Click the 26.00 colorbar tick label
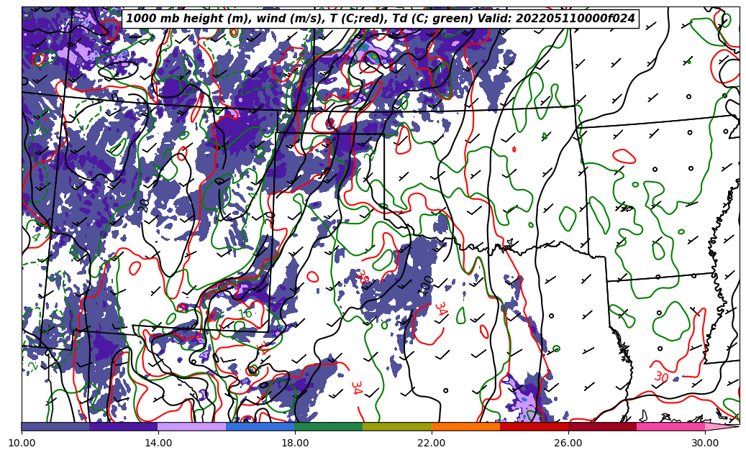This screenshot has width=746, height=455. coord(568,443)
